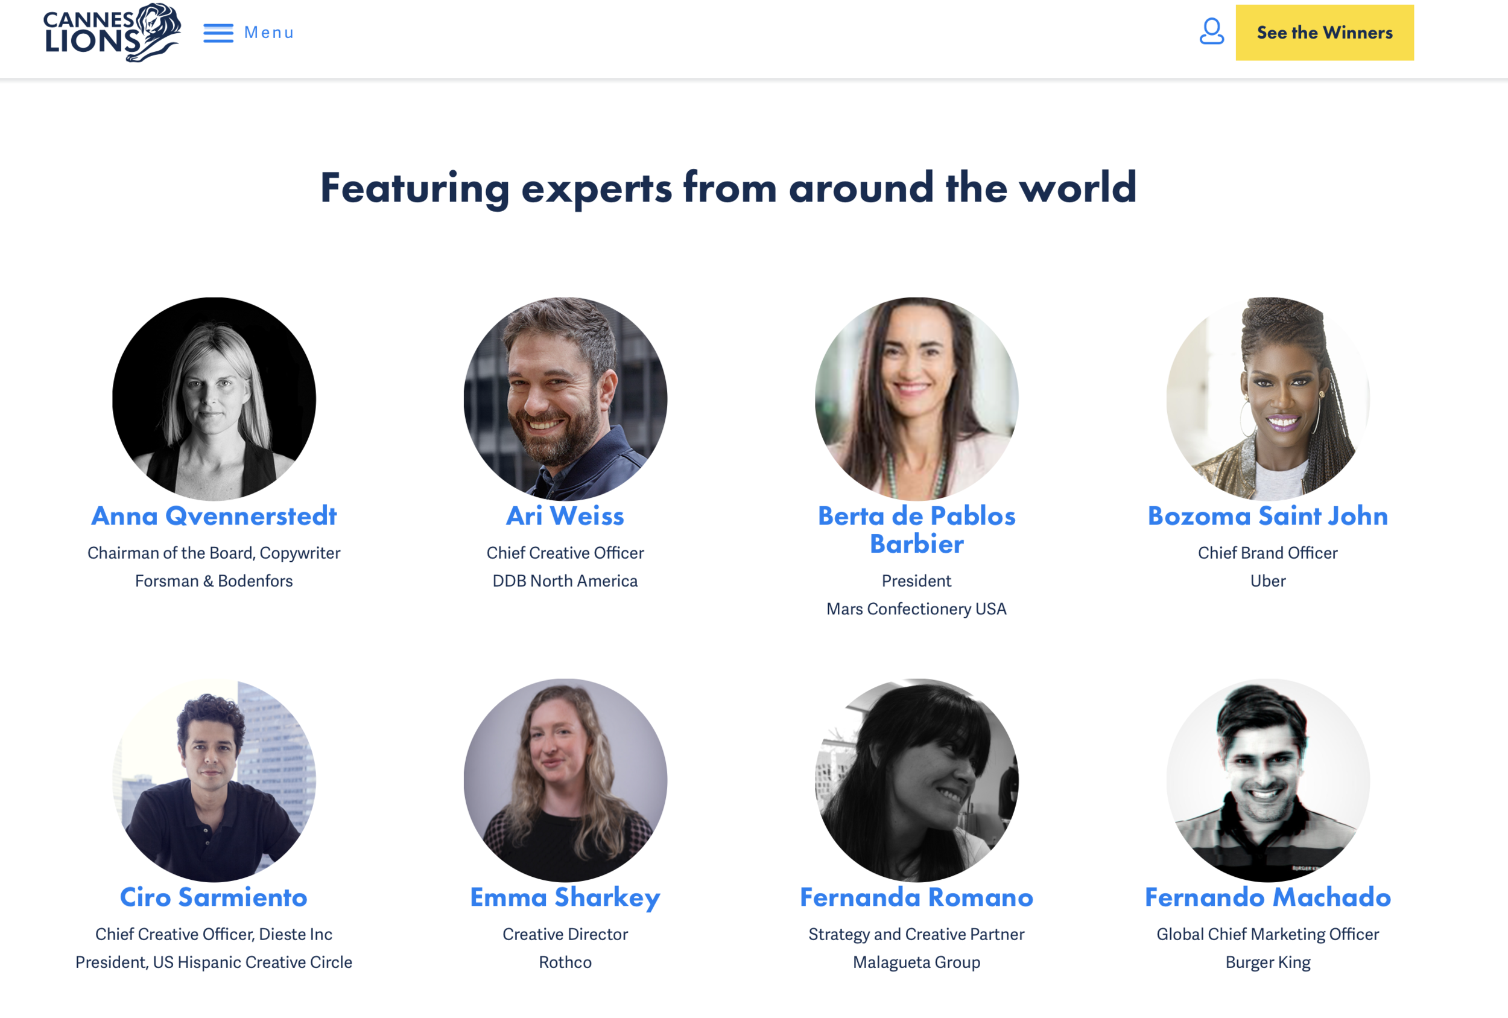Visit the Emma Sharkey name link
Screen dimensions: 1508x1018
tap(565, 897)
